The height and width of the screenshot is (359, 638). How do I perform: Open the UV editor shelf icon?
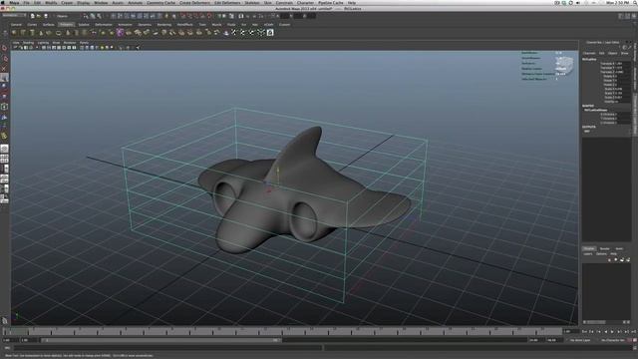(270, 33)
